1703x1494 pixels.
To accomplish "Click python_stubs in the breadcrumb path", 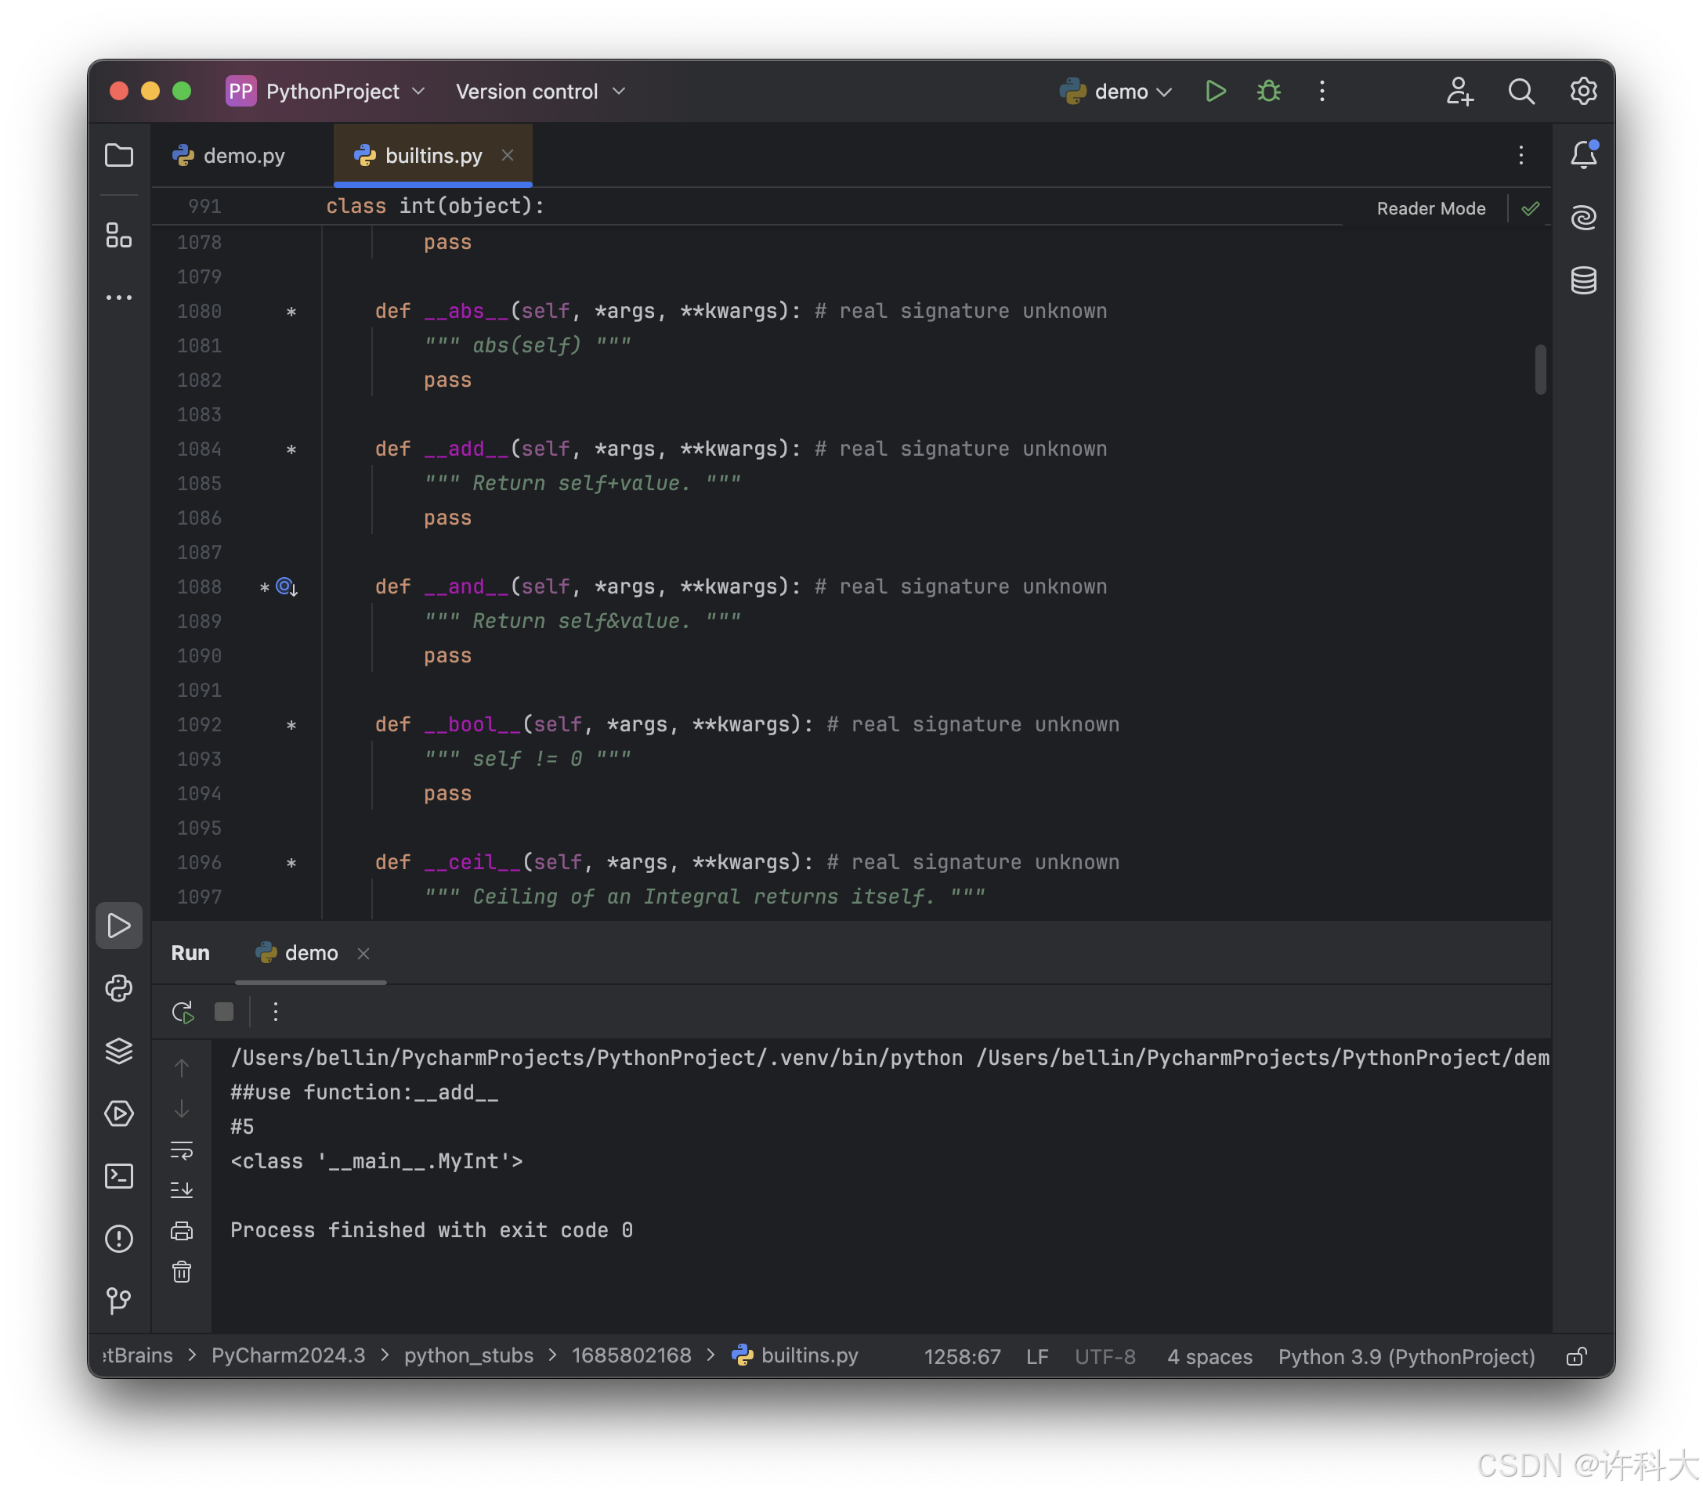I will [468, 1355].
